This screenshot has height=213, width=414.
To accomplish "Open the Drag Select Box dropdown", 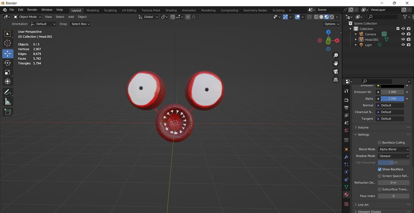I will (80, 24).
